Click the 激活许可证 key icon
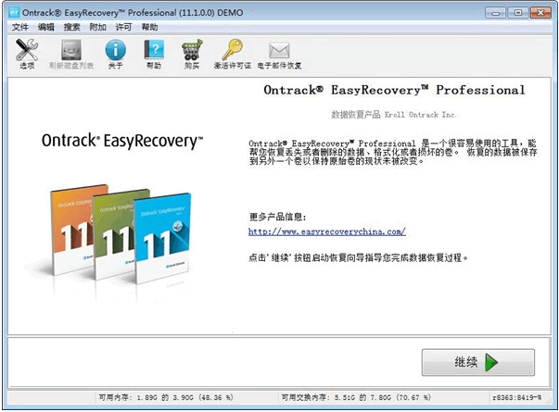Image resolution: width=559 pixels, height=412 pixels. [x=233, y=54]
